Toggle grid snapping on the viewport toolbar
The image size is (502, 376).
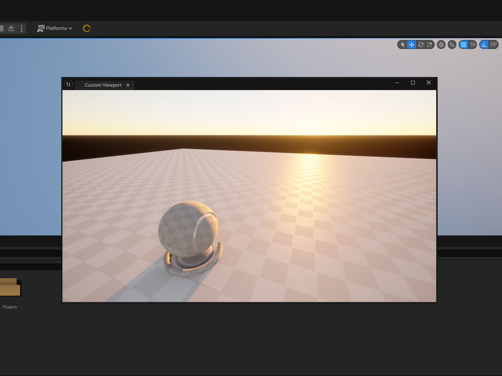coord(463,44)
